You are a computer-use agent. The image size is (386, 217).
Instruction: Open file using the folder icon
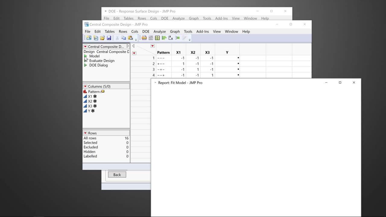pos(102,38)
